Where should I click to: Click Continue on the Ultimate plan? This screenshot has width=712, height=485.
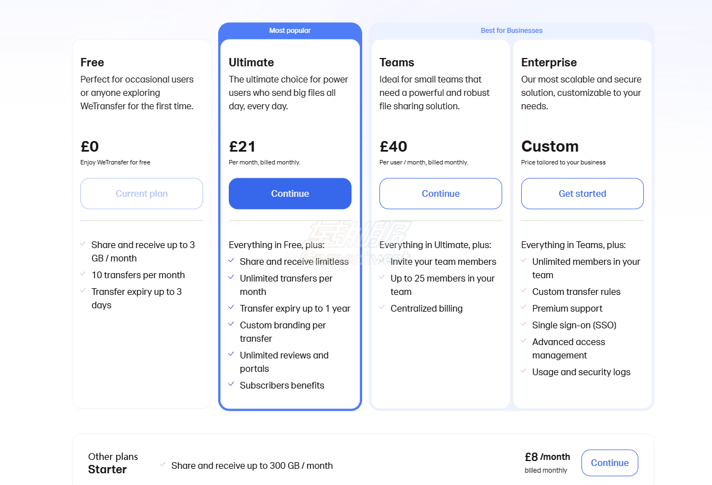tap(290, 193)
